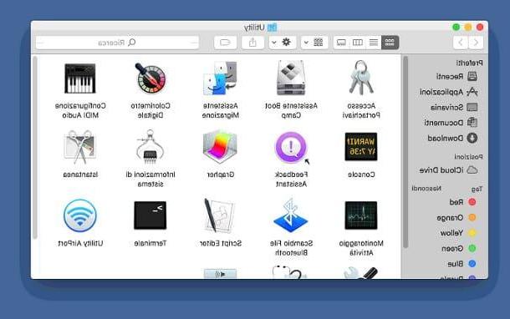The image size is (510, 319).
Task: Click Nascondi to hide the tags
Action: coord(426,189)
